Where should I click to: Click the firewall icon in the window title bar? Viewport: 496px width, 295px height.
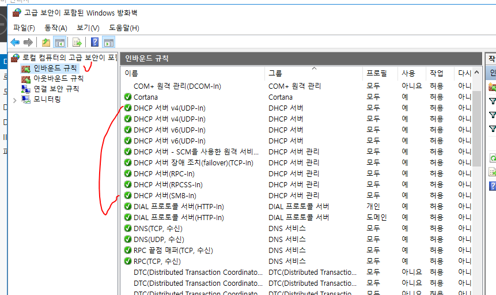click(17, 13)
